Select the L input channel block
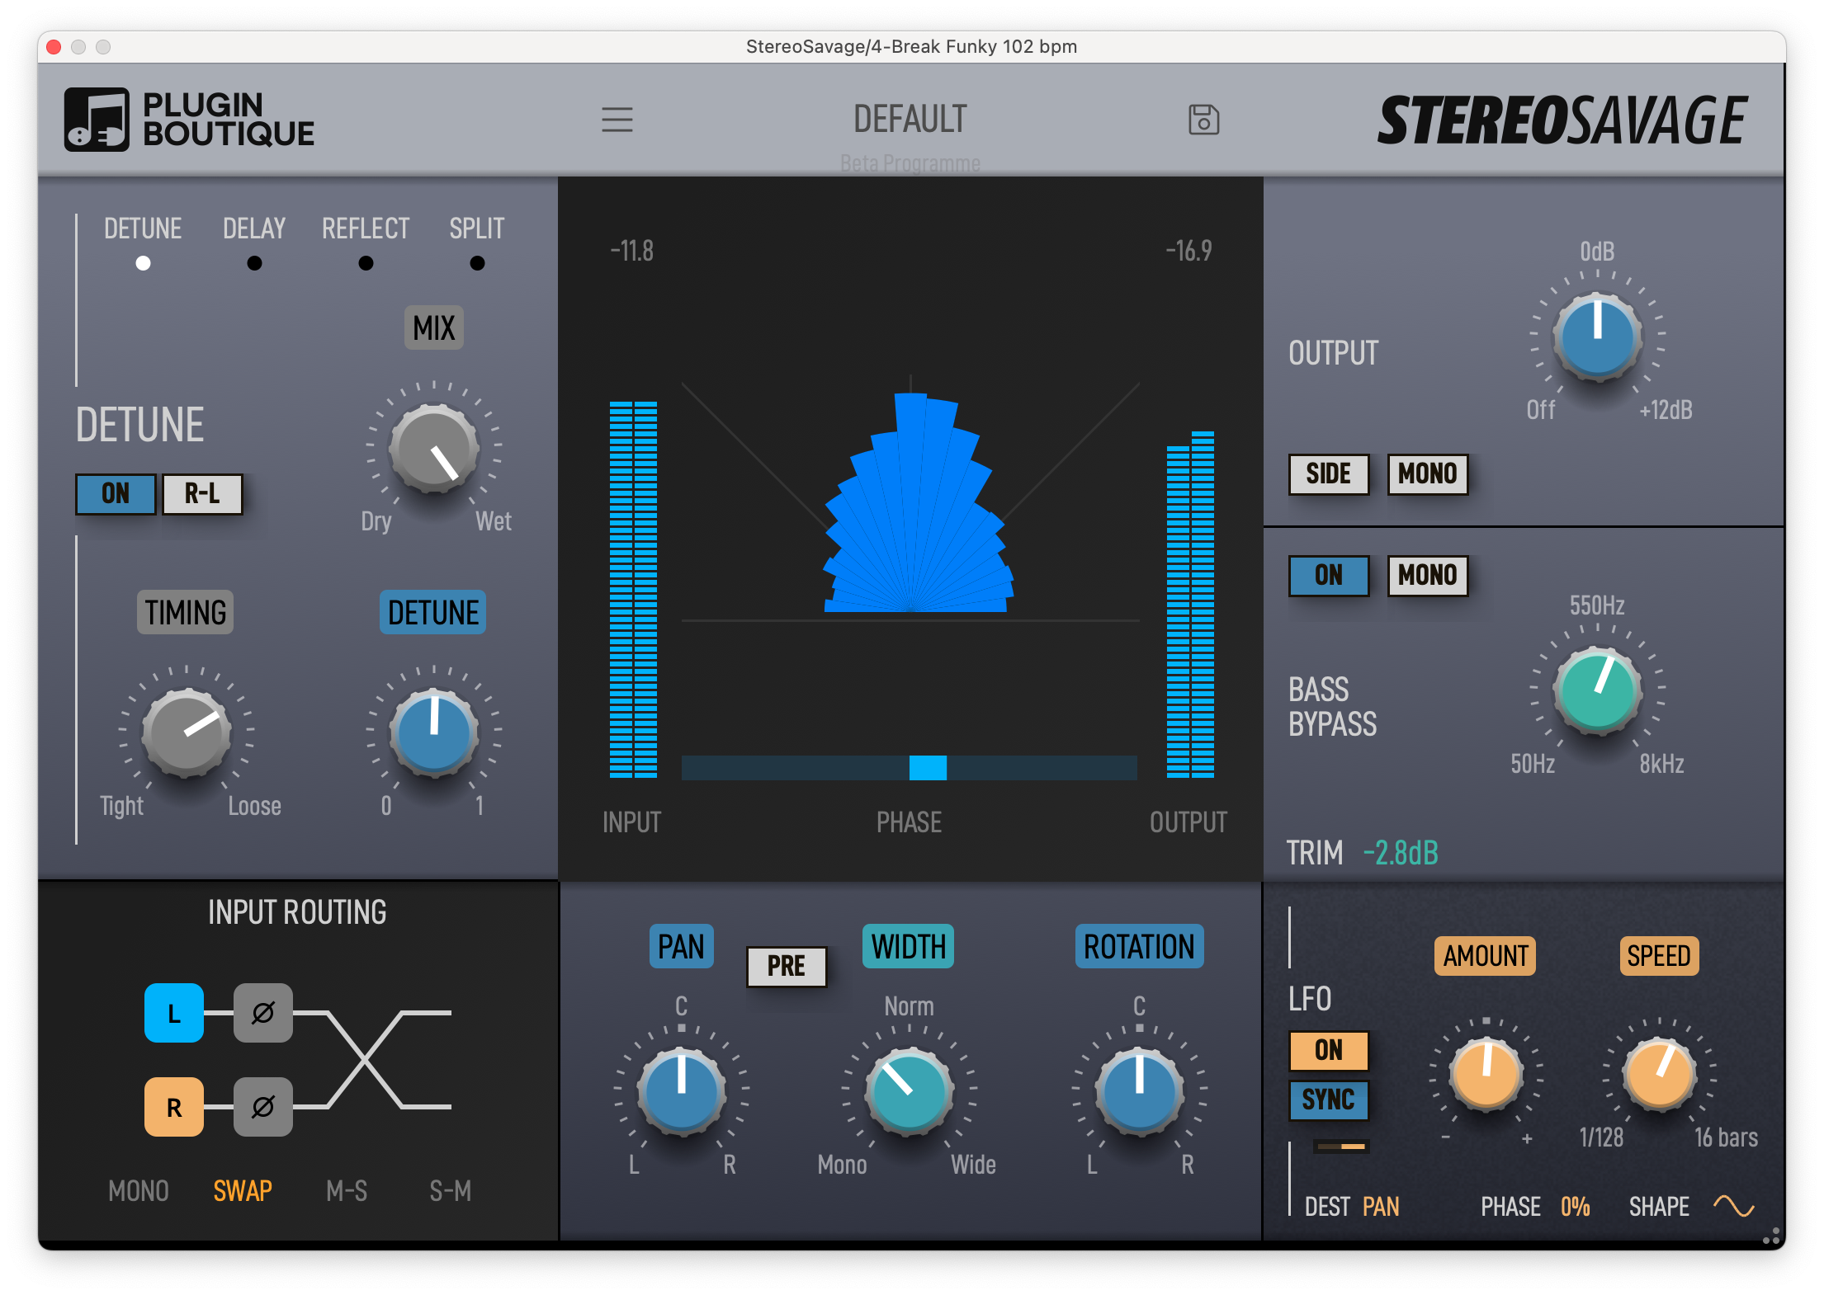Image resolution: width=1824 pixels, height=1295 pixels. (x=173, y=1014)
